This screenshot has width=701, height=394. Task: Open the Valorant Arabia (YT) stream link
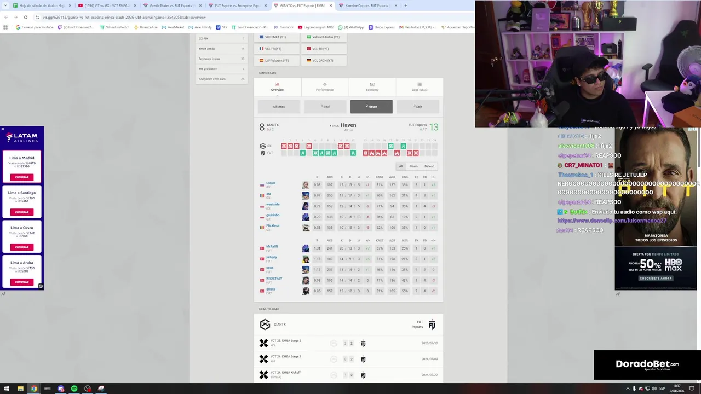[x=325, y=37]
